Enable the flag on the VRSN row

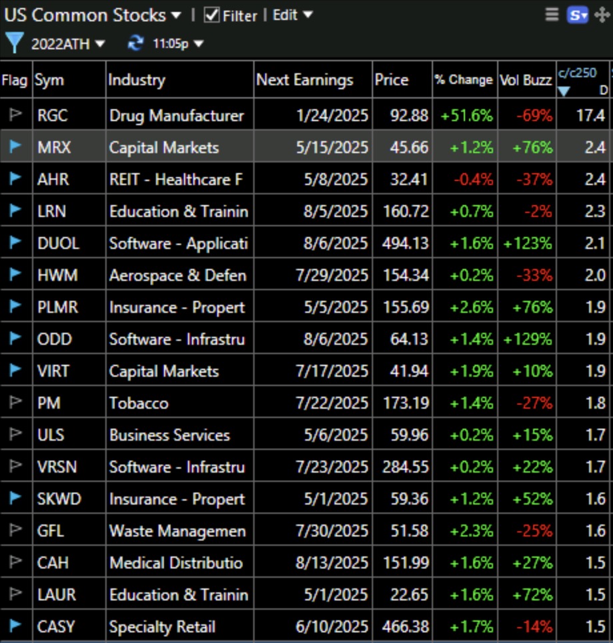coord(15,467)
